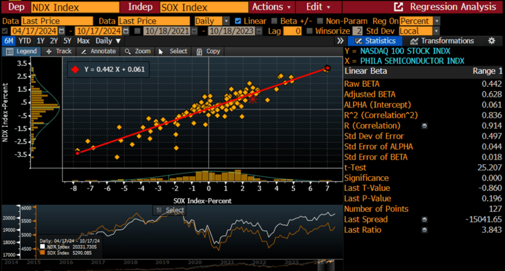This screenshot has width=505, height=271.
Task: Click the red asterisk last-point marker on scatter
Action: pyautogui.click(x=253, y=100)
